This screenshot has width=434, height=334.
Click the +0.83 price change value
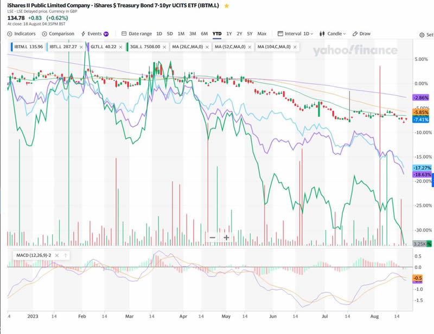35,18
